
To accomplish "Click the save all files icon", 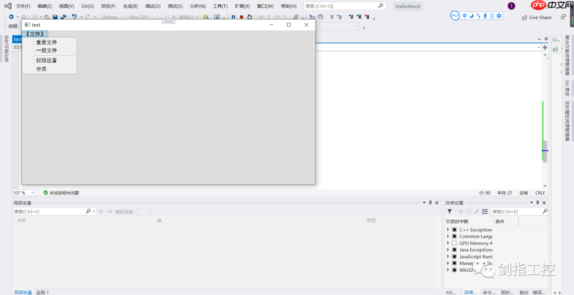I will point(63,17).
